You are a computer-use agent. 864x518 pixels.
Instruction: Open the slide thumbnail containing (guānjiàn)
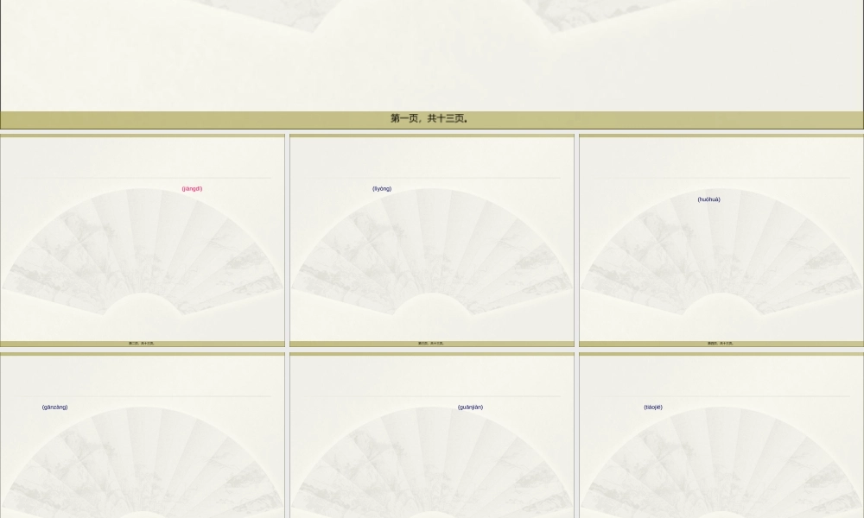[x=432, y=458]
